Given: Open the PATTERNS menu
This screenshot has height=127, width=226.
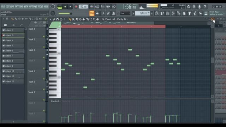Looking at the screenshot, I should [x=19, y=7].
